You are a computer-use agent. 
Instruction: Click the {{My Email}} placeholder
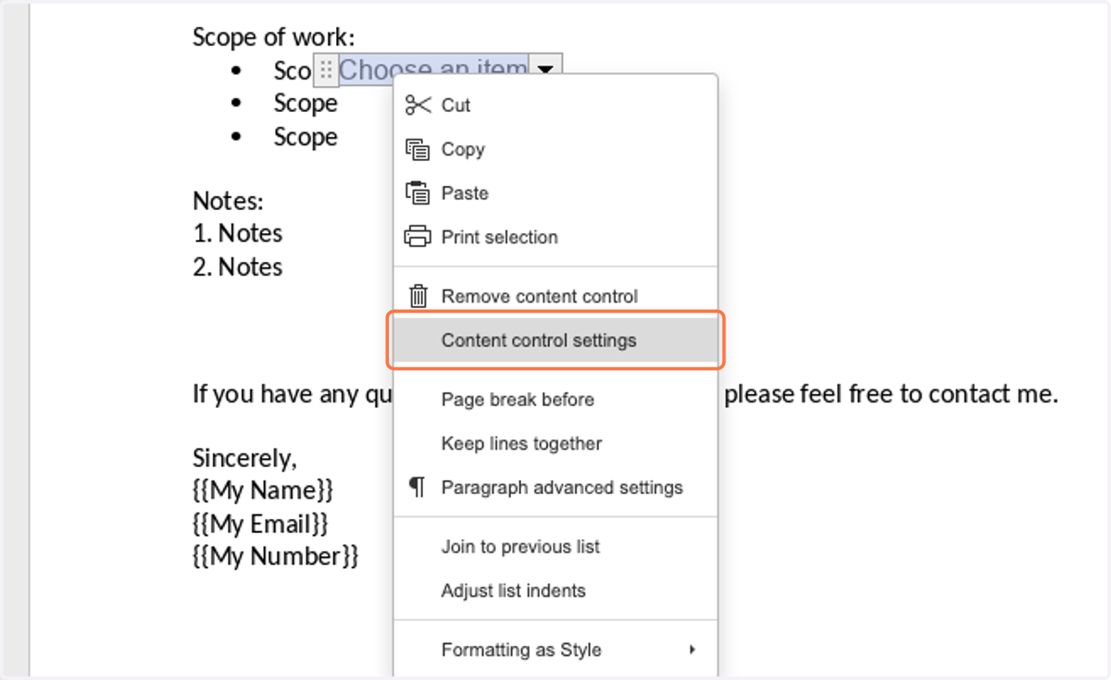tap(261, 524)
